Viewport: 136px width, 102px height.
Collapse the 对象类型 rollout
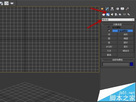pyautogui.click(x=118, y=24)
